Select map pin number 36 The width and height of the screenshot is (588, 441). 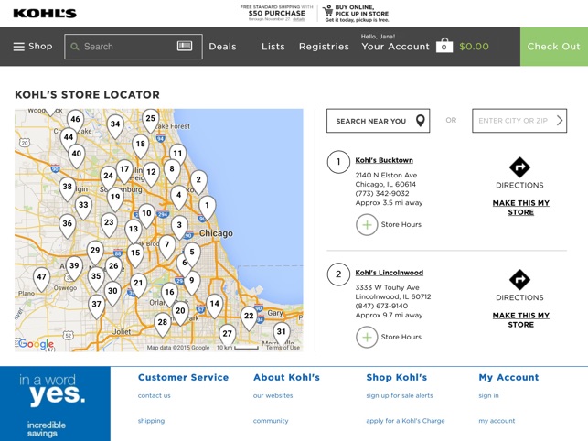click(67, 226)
